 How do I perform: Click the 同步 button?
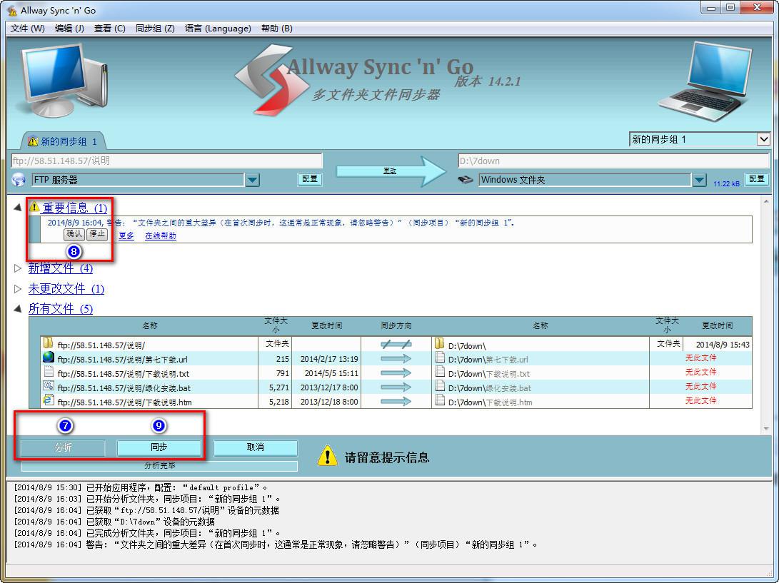pos(159,447)
